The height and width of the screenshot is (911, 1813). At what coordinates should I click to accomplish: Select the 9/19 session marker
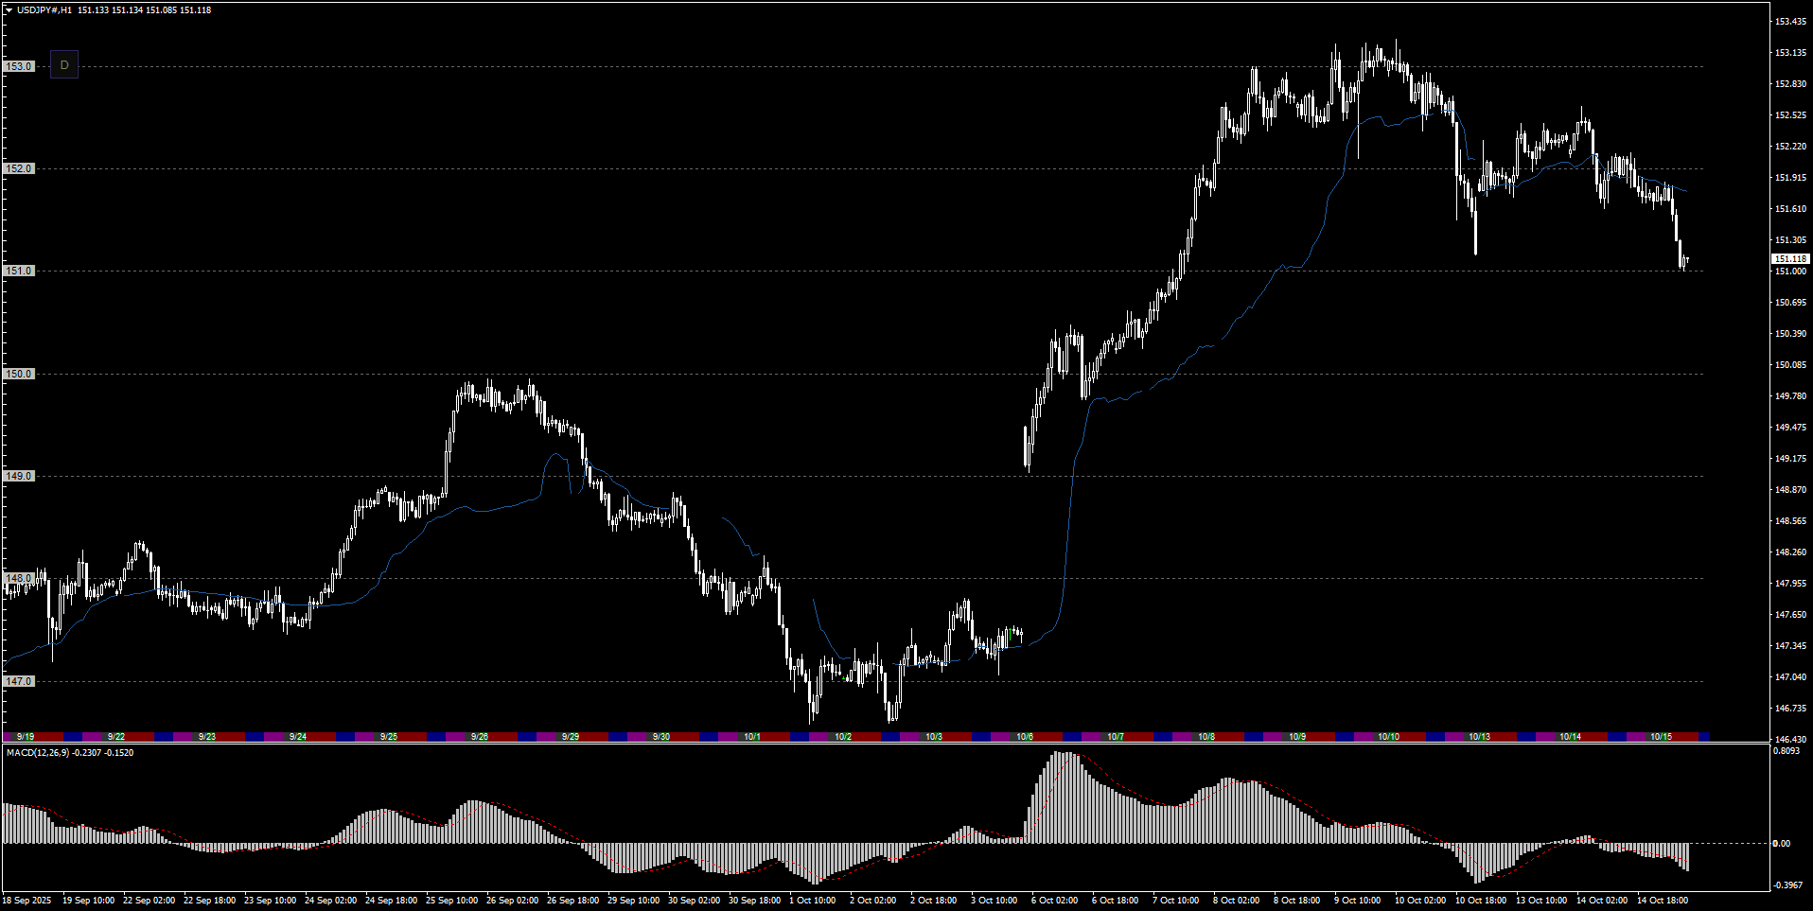[x=26, y=736]
